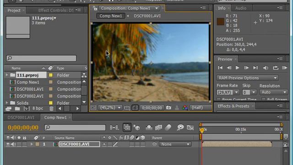Open viewer resolution Half dropdown
This screenshot has height=165, width=293.
tap(197, 108)
